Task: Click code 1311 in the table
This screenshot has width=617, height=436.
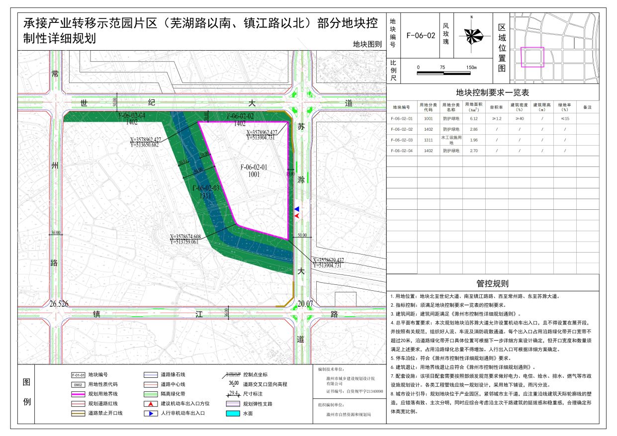Action: coord(429,140)
